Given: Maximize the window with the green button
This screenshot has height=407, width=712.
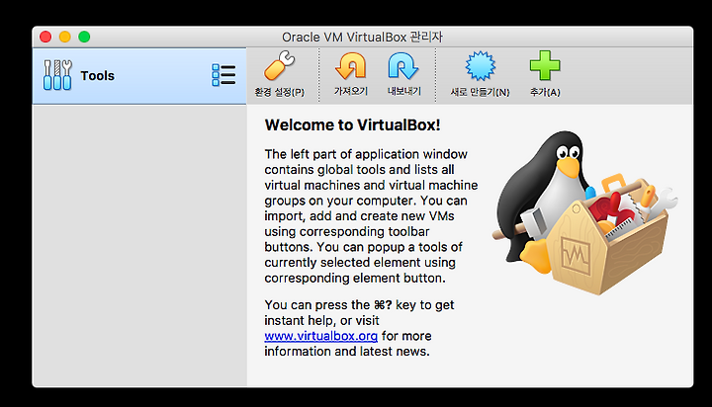Looking at the screenshot, I should coord(84,37).
